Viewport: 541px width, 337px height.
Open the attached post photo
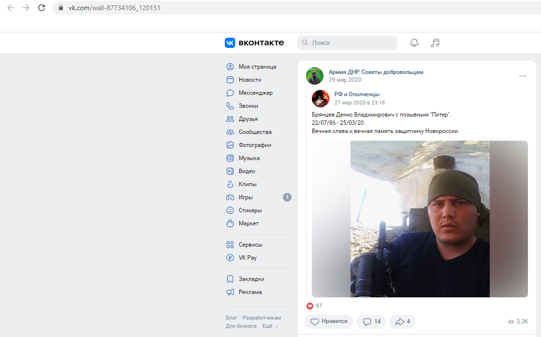(420, 219)
